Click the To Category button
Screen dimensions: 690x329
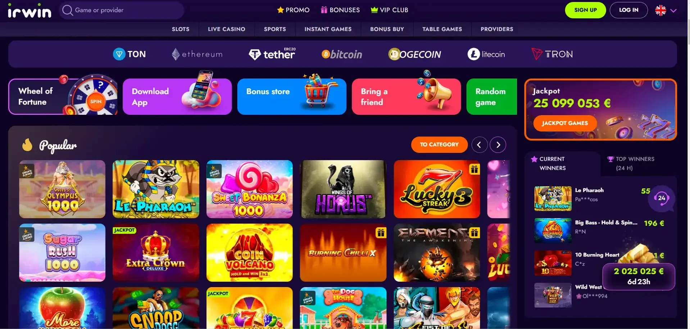click(x=439, y=145)
